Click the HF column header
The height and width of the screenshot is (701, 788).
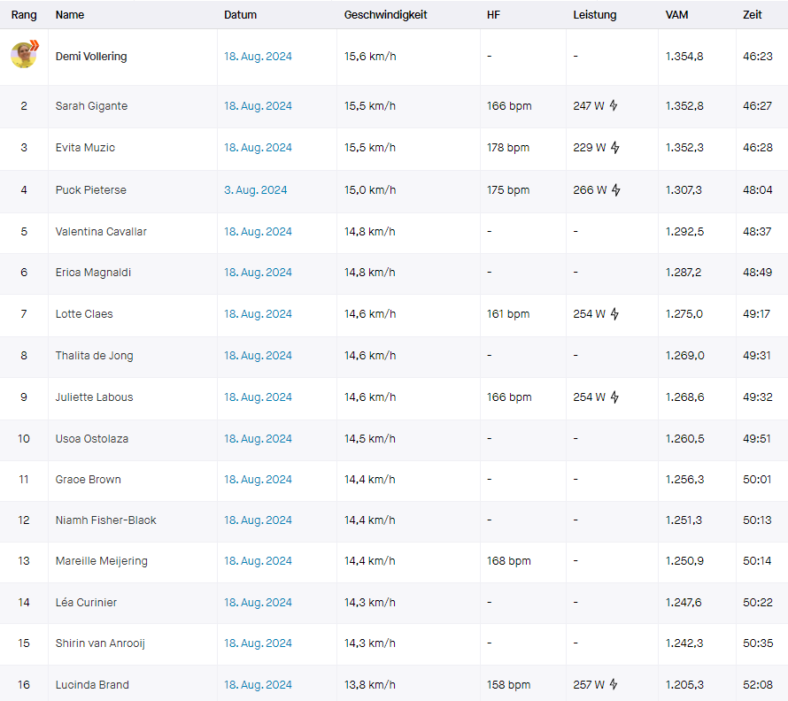pos(493,15)
